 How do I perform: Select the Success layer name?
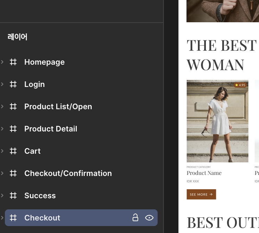pos(40,195)
